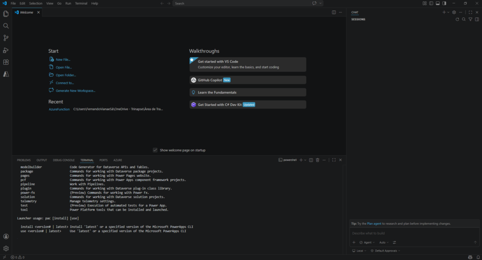Open the GitHub Copilot walkthrough
Image resolution: width=482 pixels, height=260 pixels.
pos(248,80)
